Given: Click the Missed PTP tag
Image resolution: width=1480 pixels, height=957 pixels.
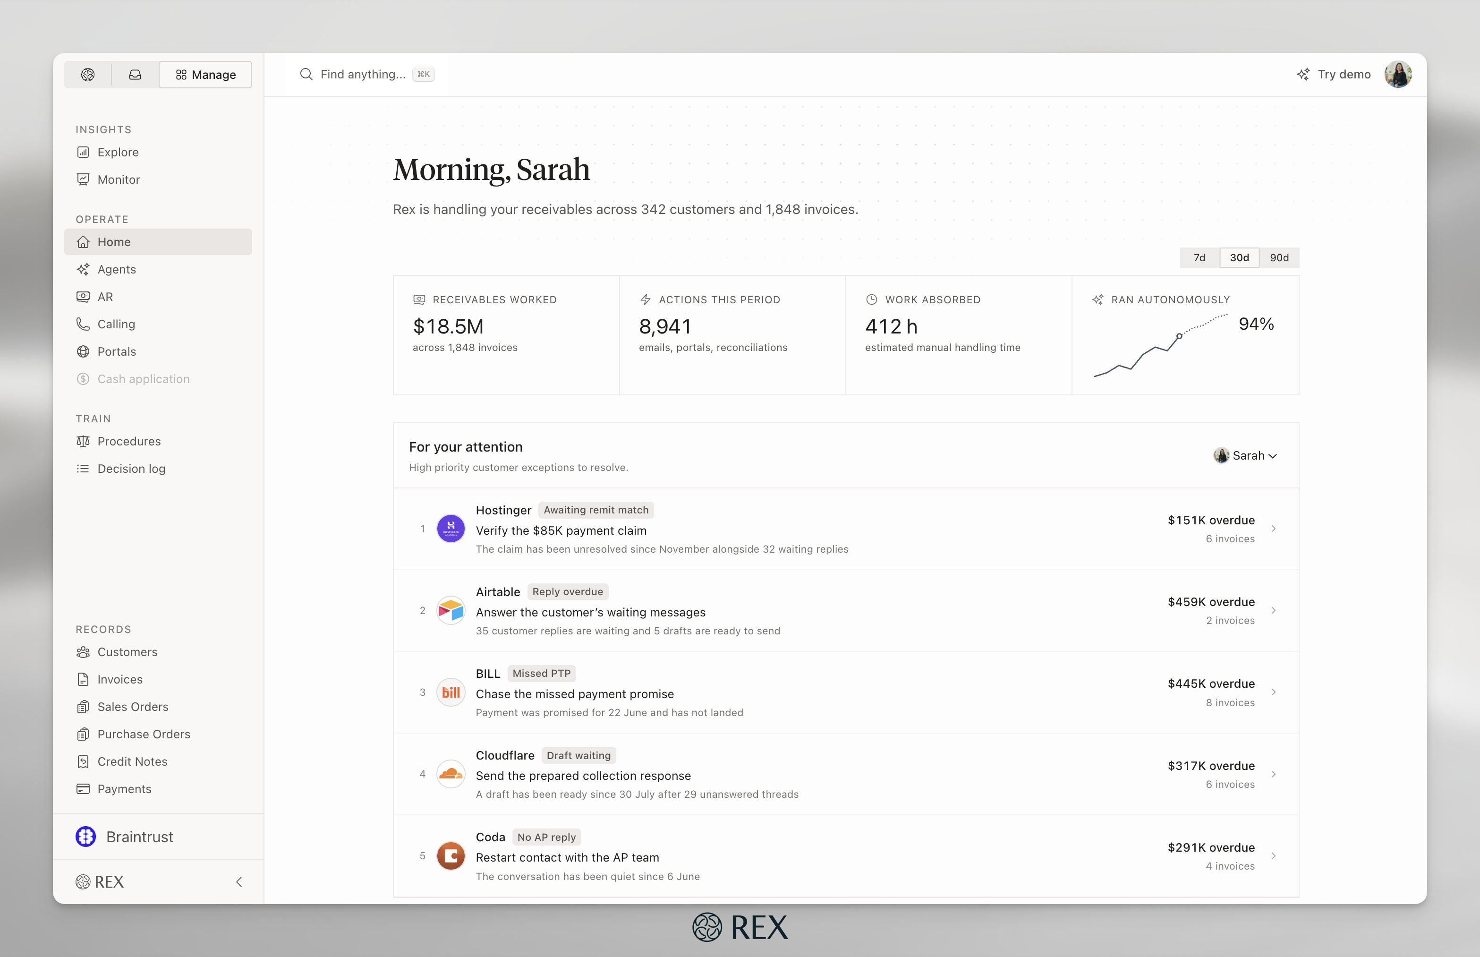Looking at the screenshot, I should (541, 674).
